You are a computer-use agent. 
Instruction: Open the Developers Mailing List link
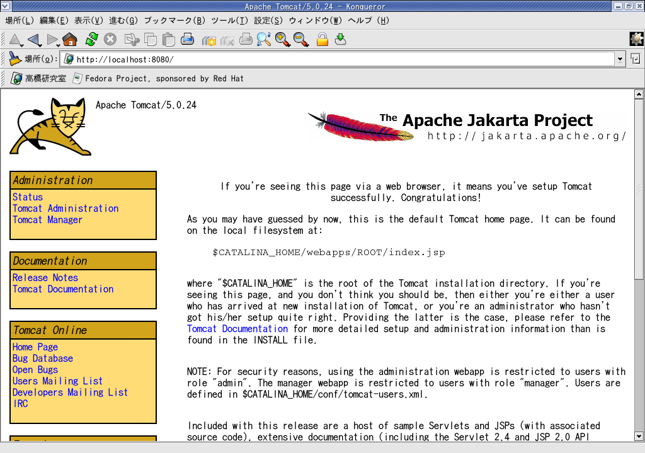70,393
